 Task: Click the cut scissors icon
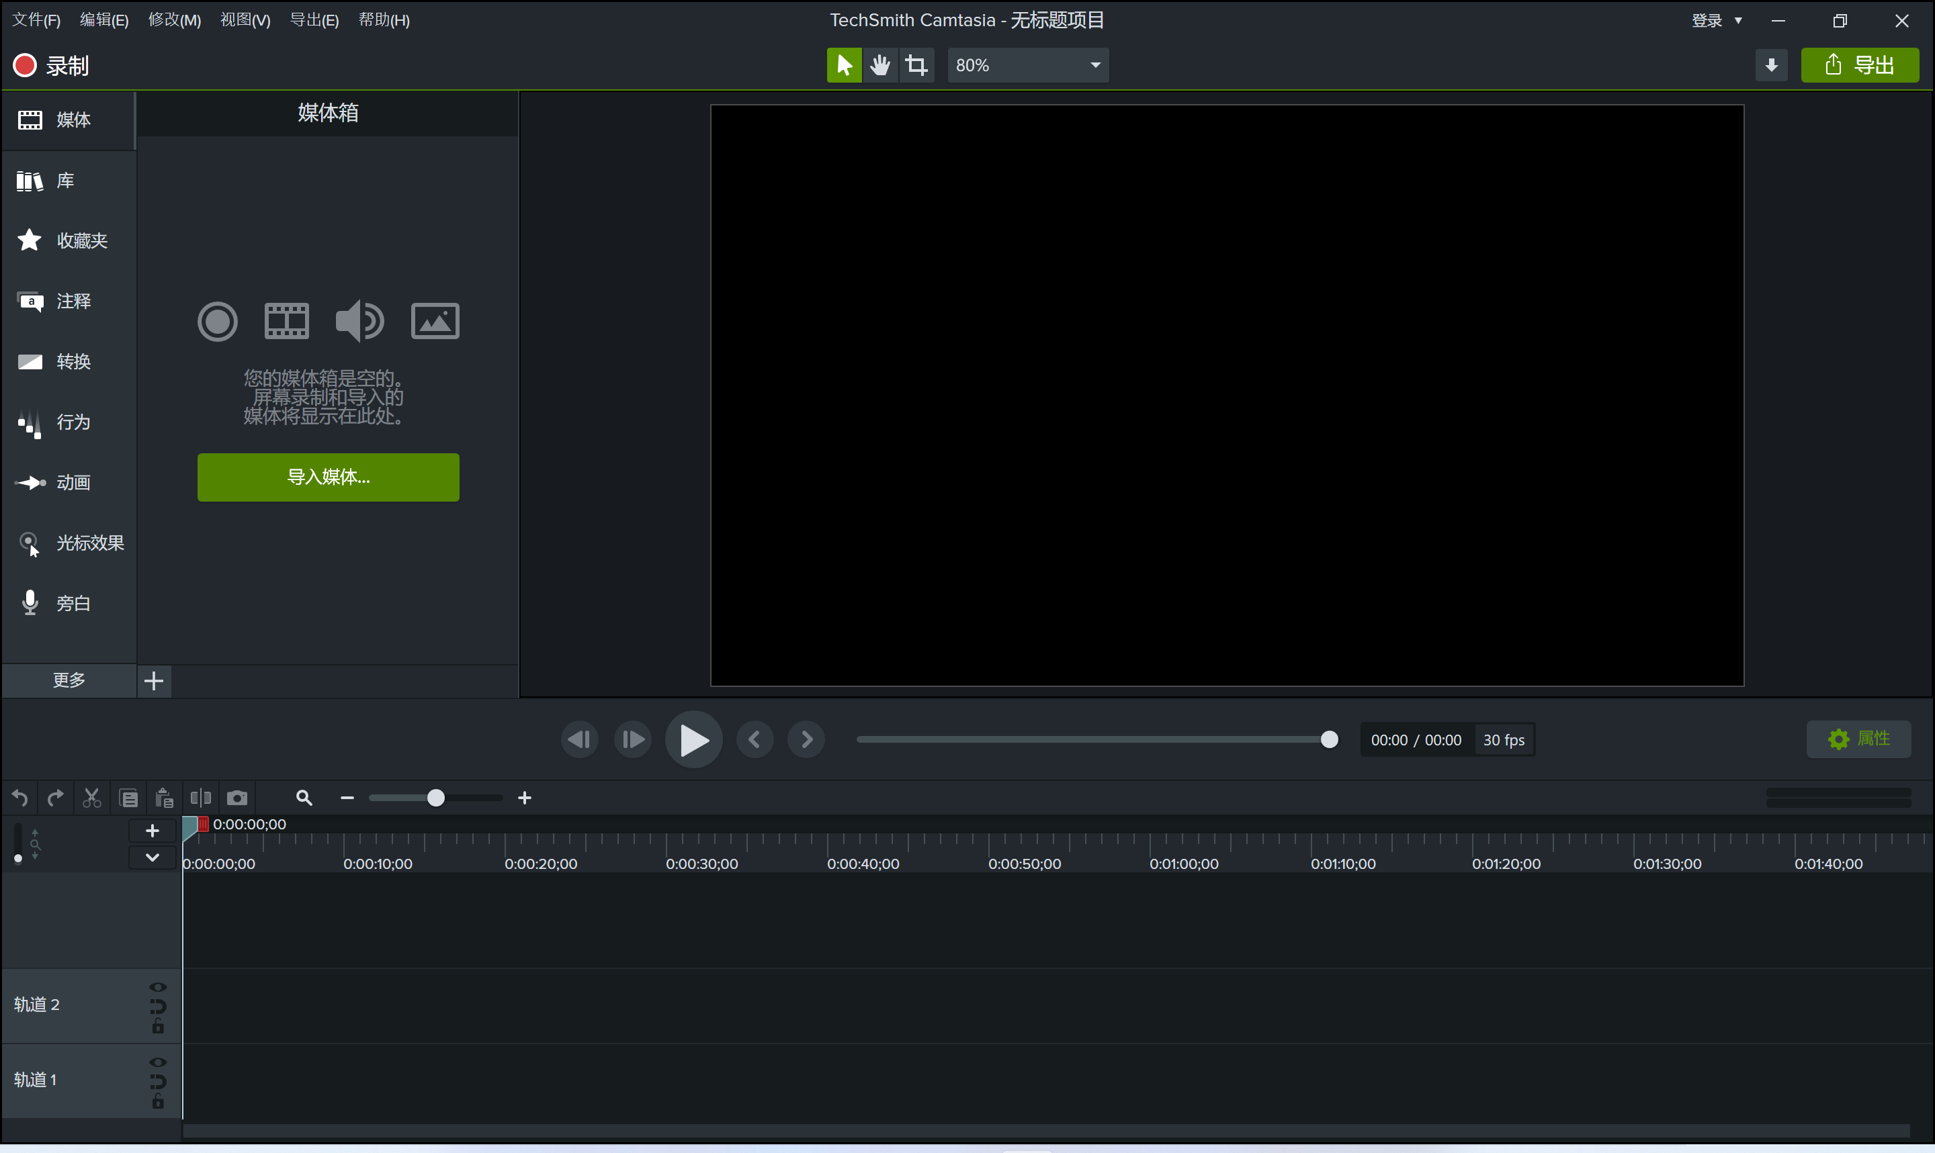[x=91, y=798]
